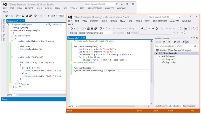Viewport: 201px width, 114px height.
Task: Click Save All icon in FSharpExample toolbar
Action: tap(95, 29)
